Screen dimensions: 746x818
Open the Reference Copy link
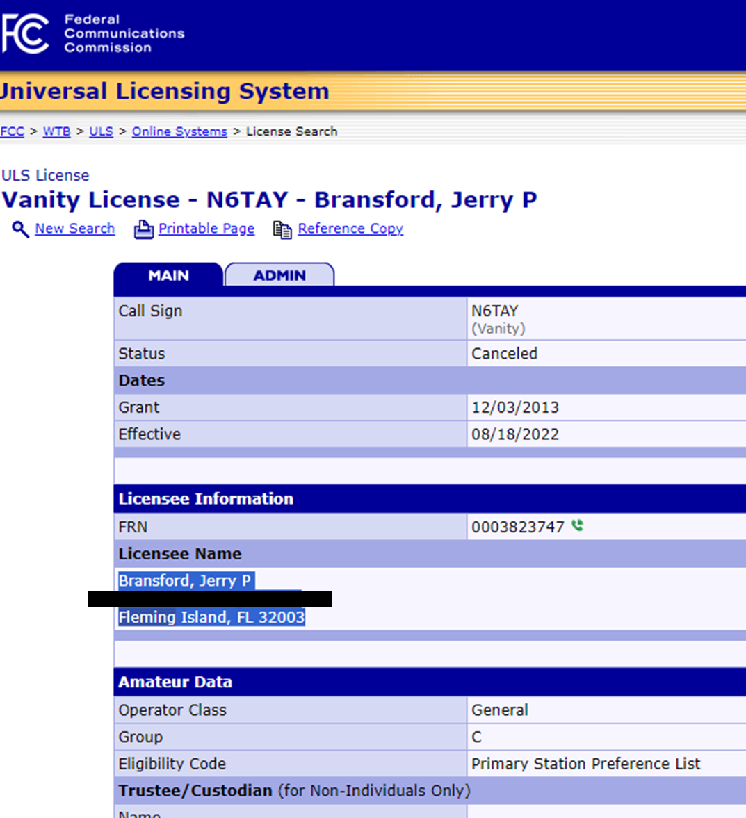click(350, 229)
